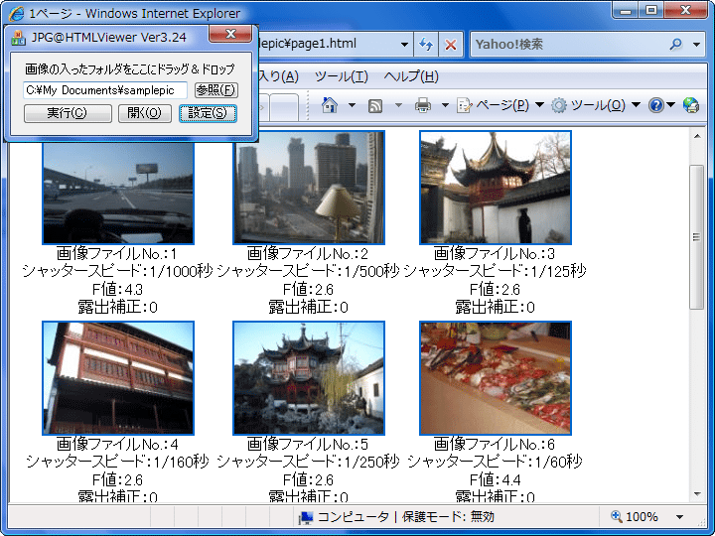The image size is (715, 536).
Task: Click the folder path input field
Action: point(105,90)
